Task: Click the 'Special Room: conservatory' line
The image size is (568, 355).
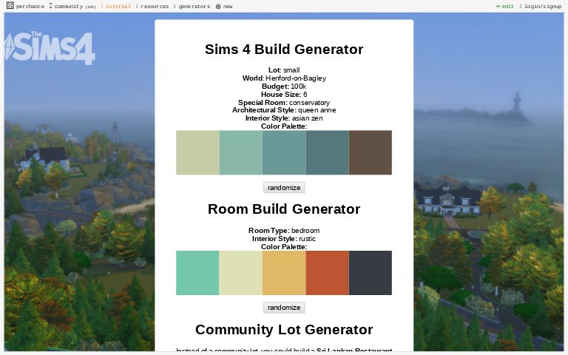Action: [x=284, y=103]
